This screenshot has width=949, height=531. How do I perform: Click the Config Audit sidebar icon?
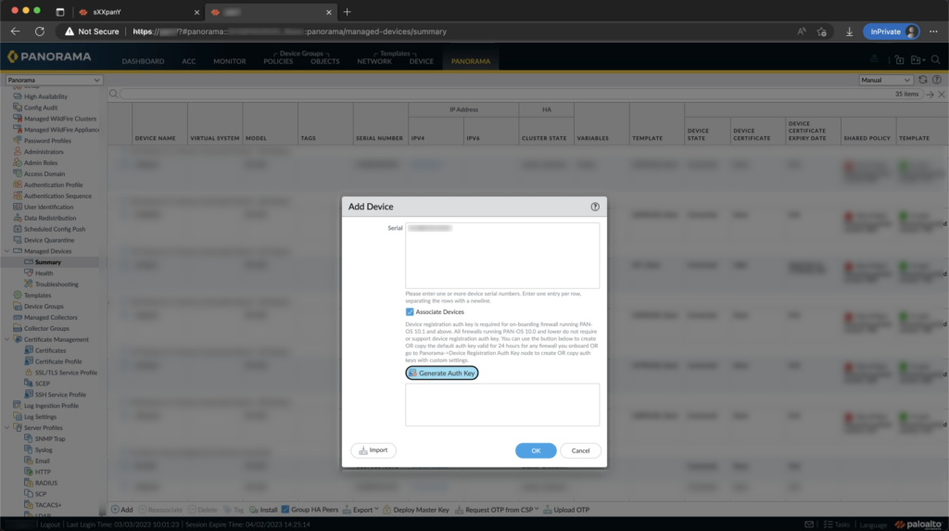coord(18,107)
